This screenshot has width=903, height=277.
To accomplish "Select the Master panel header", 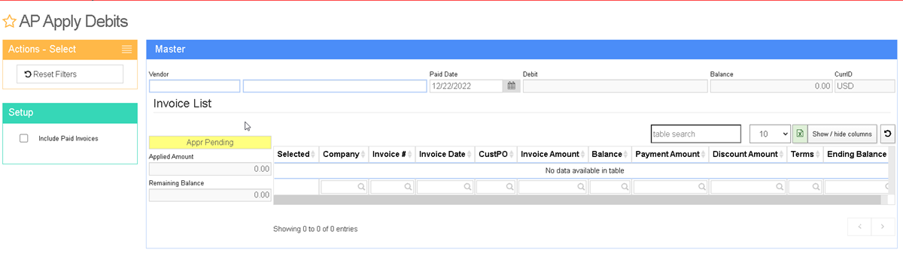I will click(x=522, y=50).
